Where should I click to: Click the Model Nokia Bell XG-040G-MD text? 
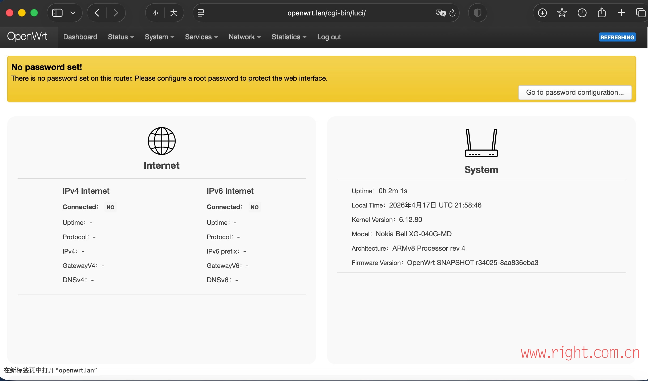402,234
